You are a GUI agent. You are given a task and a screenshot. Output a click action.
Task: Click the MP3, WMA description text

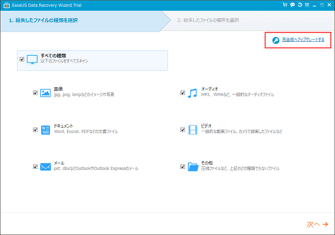tap(238, 95)
